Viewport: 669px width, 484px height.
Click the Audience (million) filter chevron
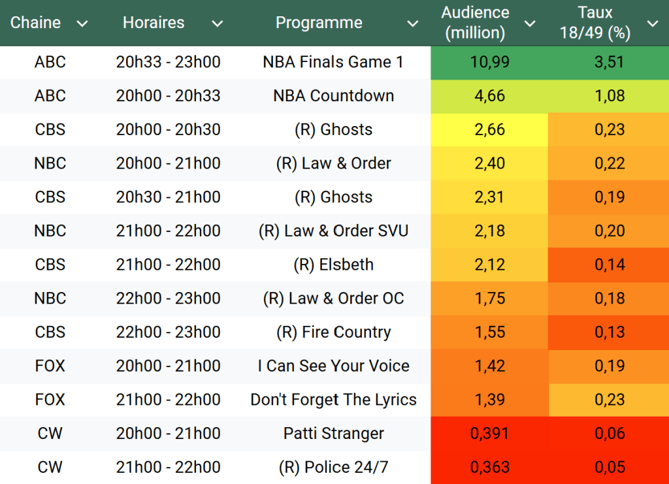530,24
